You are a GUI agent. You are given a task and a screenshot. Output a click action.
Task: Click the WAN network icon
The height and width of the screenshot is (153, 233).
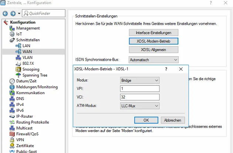(x=18, y=51)
